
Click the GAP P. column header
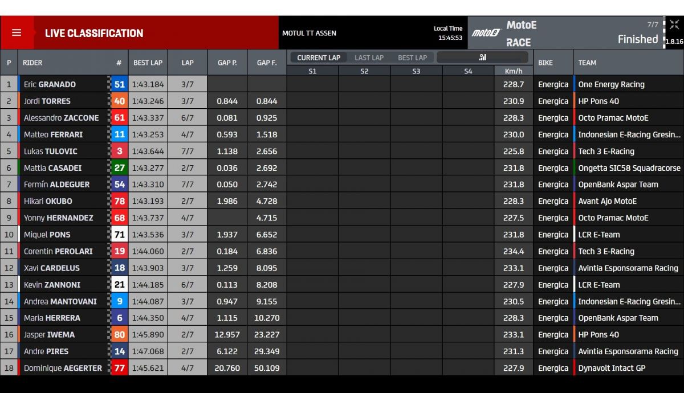click(x=227, y=63)
